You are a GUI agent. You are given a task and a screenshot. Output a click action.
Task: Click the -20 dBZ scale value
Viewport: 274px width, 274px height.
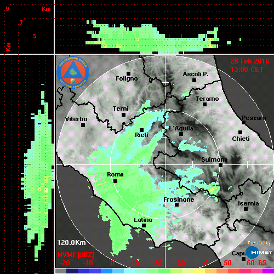tap(65, 263)
